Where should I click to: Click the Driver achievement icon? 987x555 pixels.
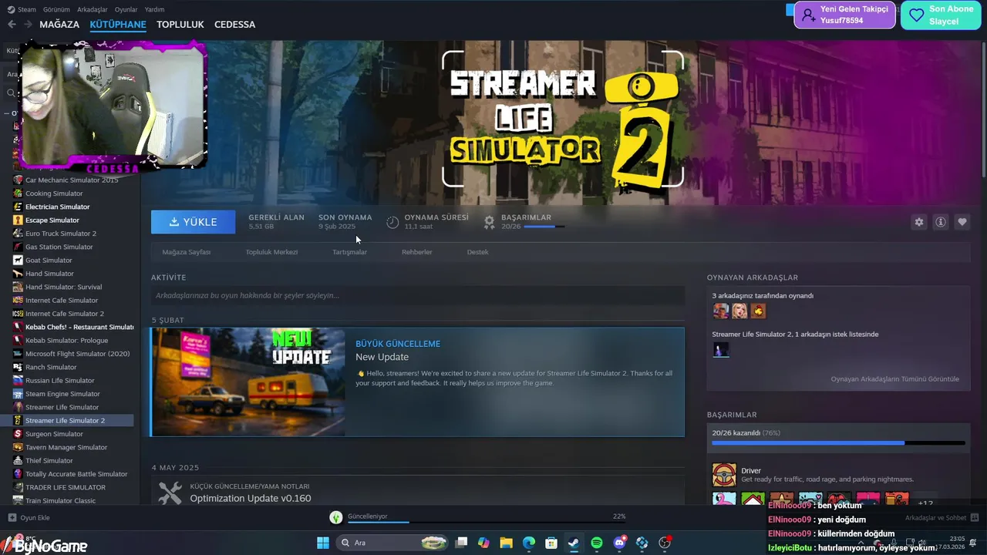click(724, 475)
